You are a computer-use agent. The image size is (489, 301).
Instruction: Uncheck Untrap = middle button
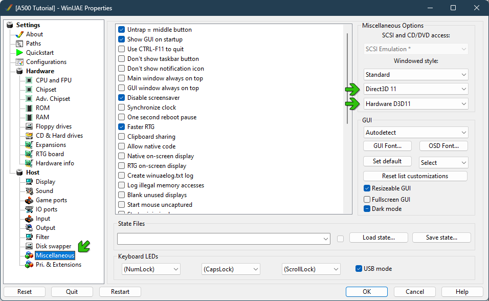coord(122,30)
